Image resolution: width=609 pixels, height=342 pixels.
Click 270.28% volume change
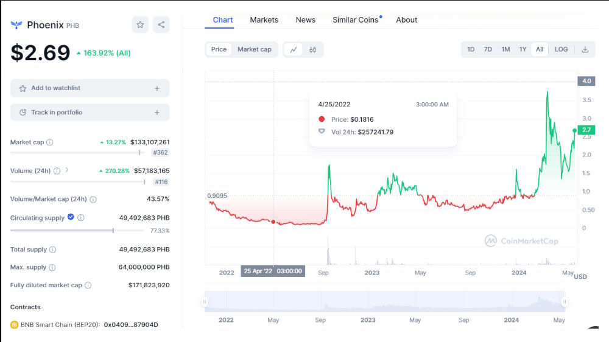coord(117,171)
